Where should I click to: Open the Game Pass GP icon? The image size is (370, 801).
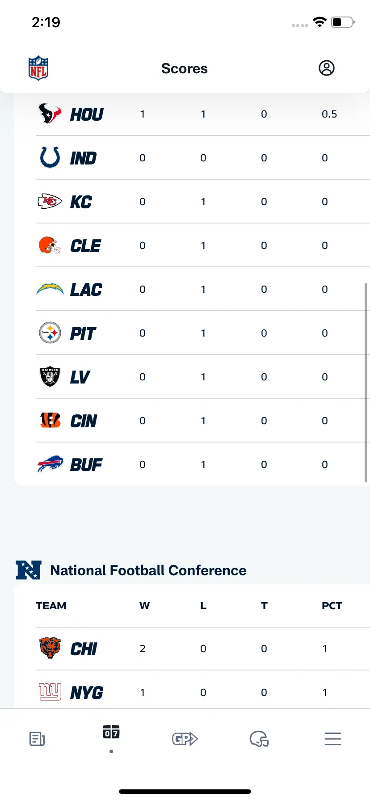click(x=185, y=739)
